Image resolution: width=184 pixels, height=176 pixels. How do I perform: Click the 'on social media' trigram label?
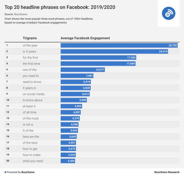pos(34,94)
